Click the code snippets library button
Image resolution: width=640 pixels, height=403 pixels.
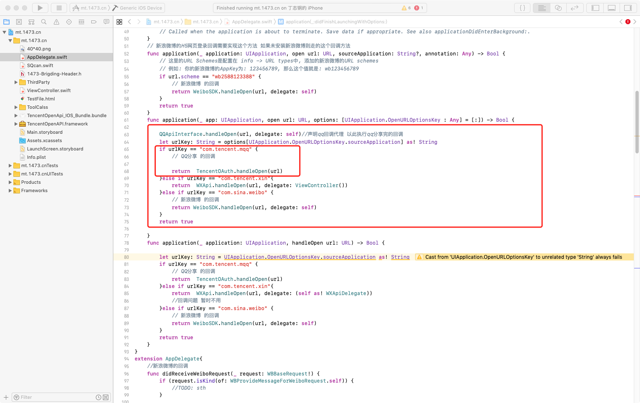tap(522, 8)
